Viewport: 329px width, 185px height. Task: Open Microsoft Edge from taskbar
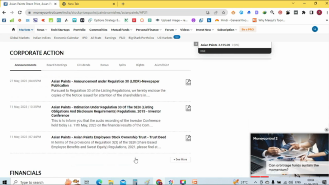coord(99,182)
